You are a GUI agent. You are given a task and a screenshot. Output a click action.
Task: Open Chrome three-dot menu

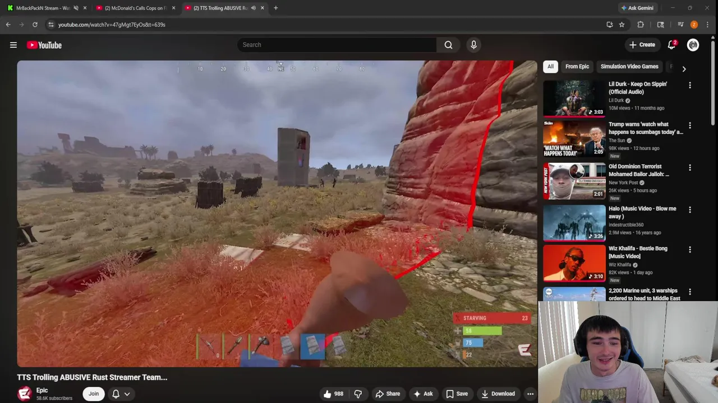[x=708, y=25]
